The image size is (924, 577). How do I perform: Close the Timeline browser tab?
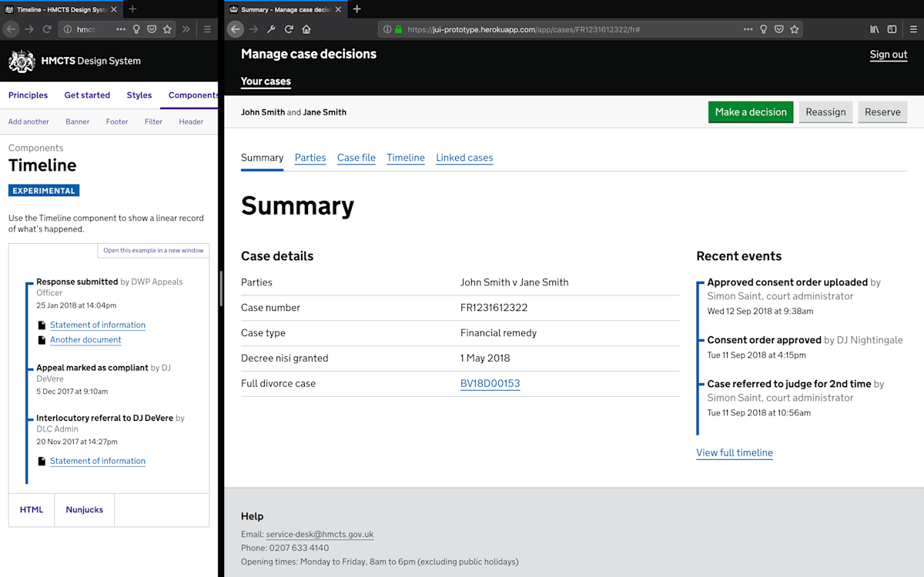tap(114, 9)
